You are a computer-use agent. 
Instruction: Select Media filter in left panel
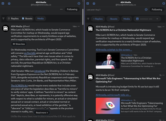(x=41, y=19)
